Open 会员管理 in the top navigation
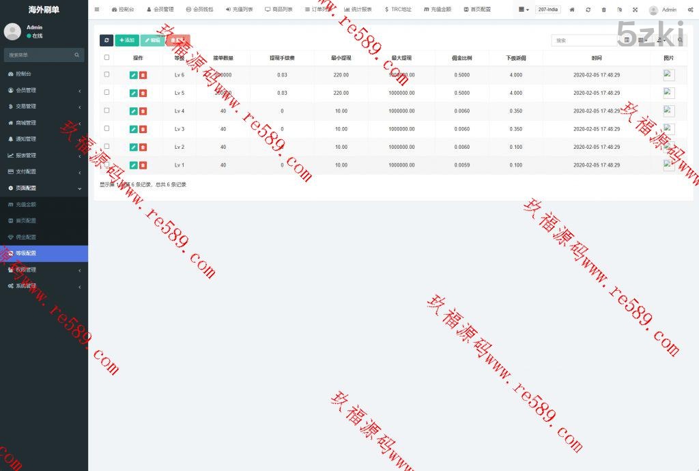Screen dimensions: 699x471 [x=160, y=10]
